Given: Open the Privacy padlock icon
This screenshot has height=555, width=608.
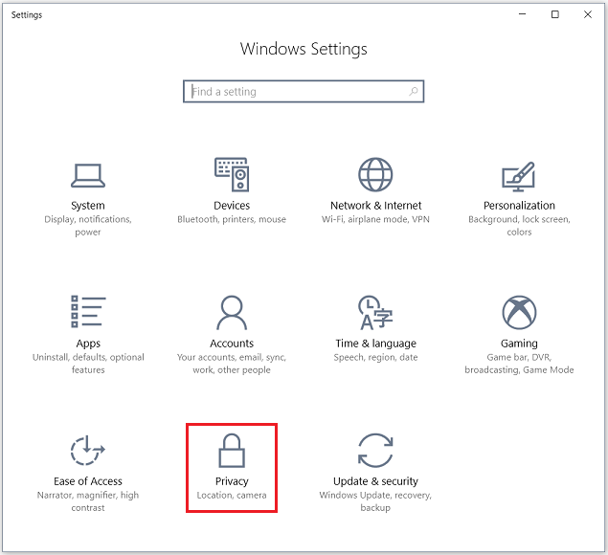Looking at the screenshot, I should pos(232,451).
